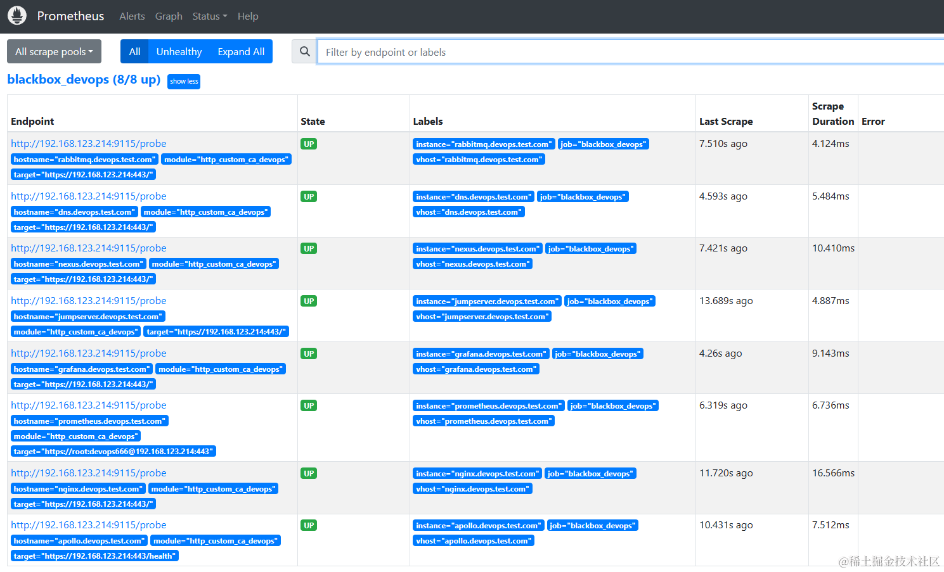Click instance="apollo.devops.test.com" label badge
This screenshot has height=572, width=944.
479,526
